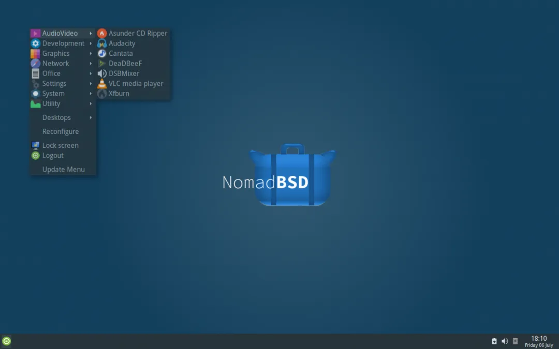Screen dimensions: 559x349
Task: Click the AudioVideo category icon
Action: 35,33
